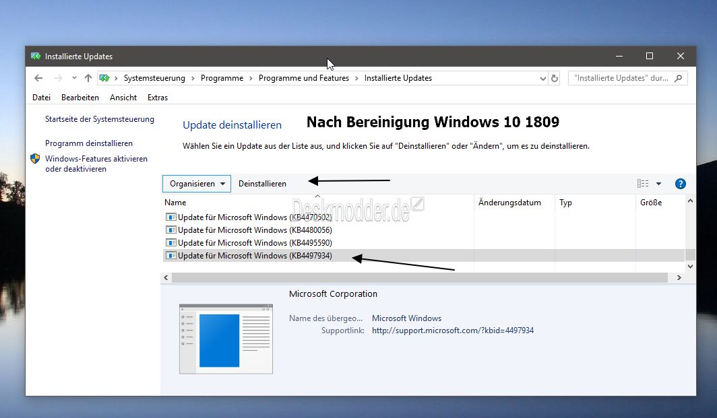Open the recent locations dropdown chevron
717x418 pixels.
tap(74, 78)
